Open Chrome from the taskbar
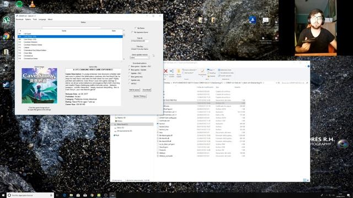Screen dimensions: 353x198 pos(92,195)
